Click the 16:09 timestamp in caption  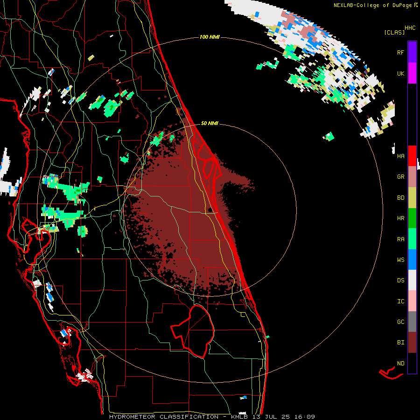click(305, 417)
